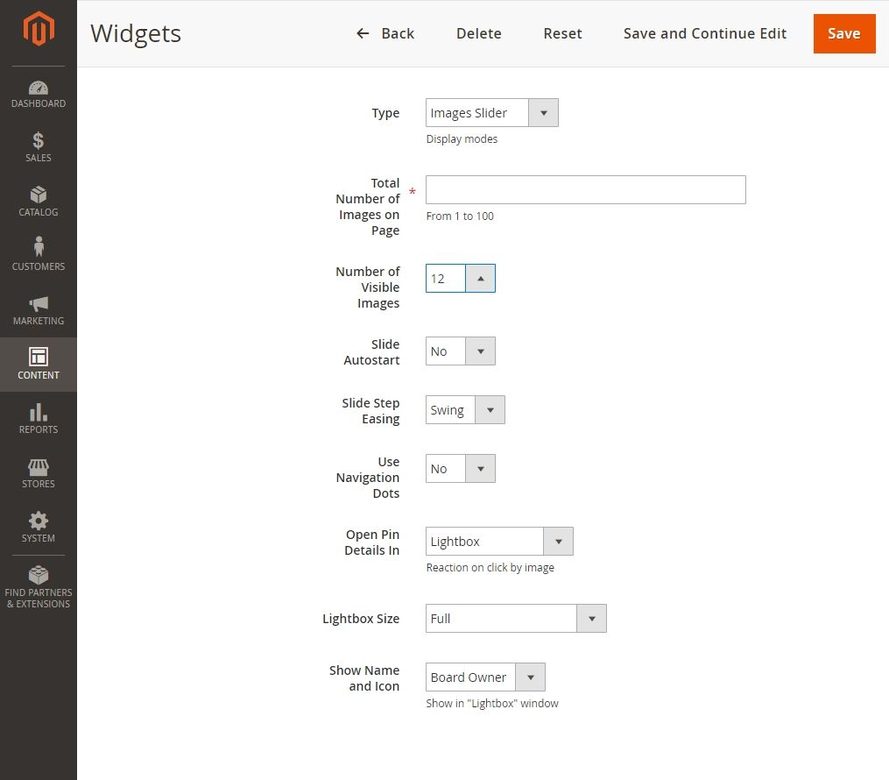Click the 'Number of Visible Images' field label
889x780 pixels.
(368, 287)
